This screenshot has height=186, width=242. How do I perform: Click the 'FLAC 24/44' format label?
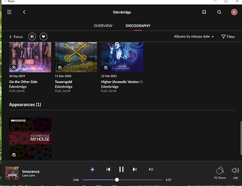17,91
